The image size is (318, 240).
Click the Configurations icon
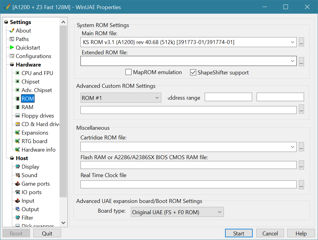coord(12,56)
